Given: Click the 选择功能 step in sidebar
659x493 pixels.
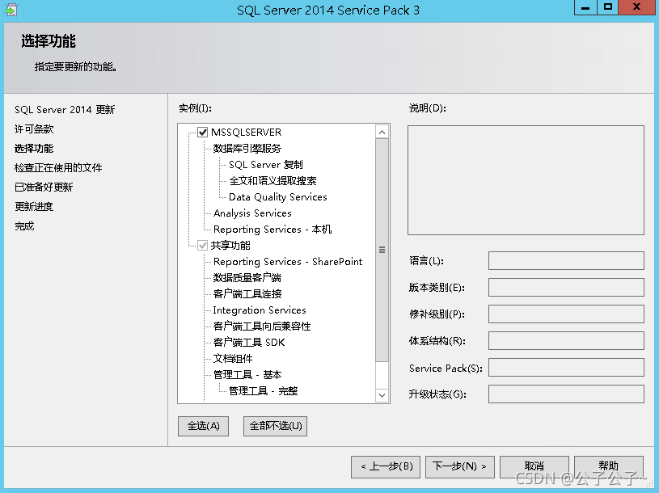Looking at the screenshot, I should 34,148.
